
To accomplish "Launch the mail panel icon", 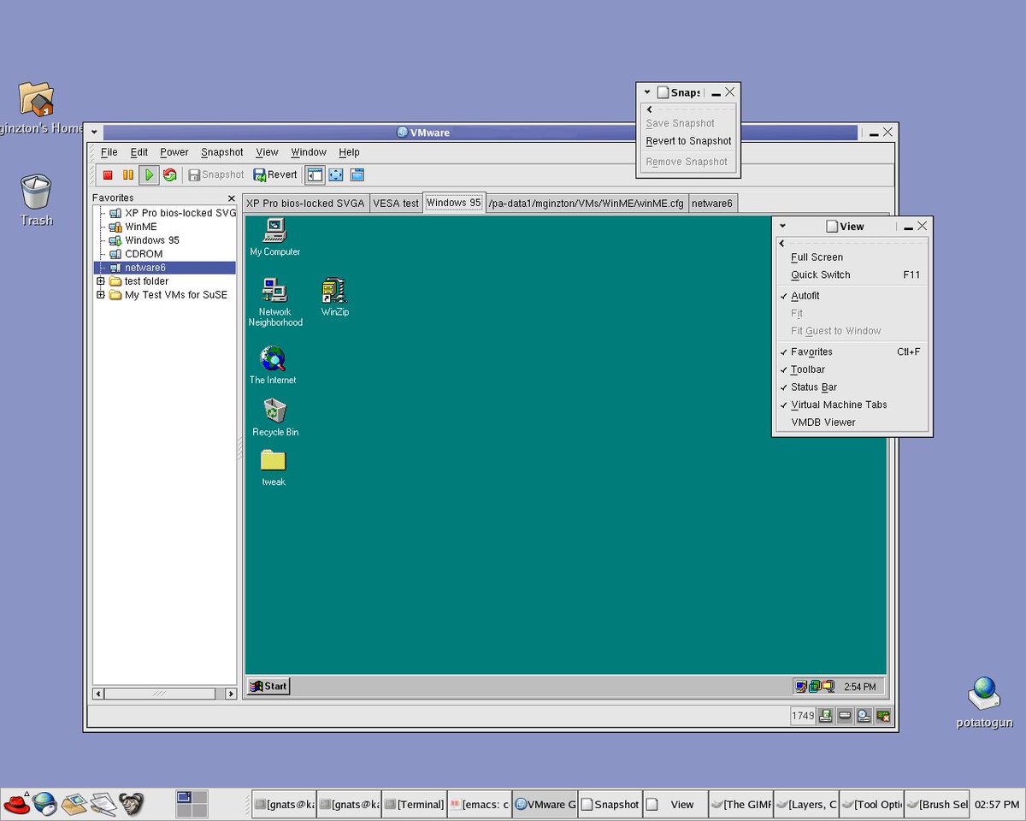I will [74, 804].
